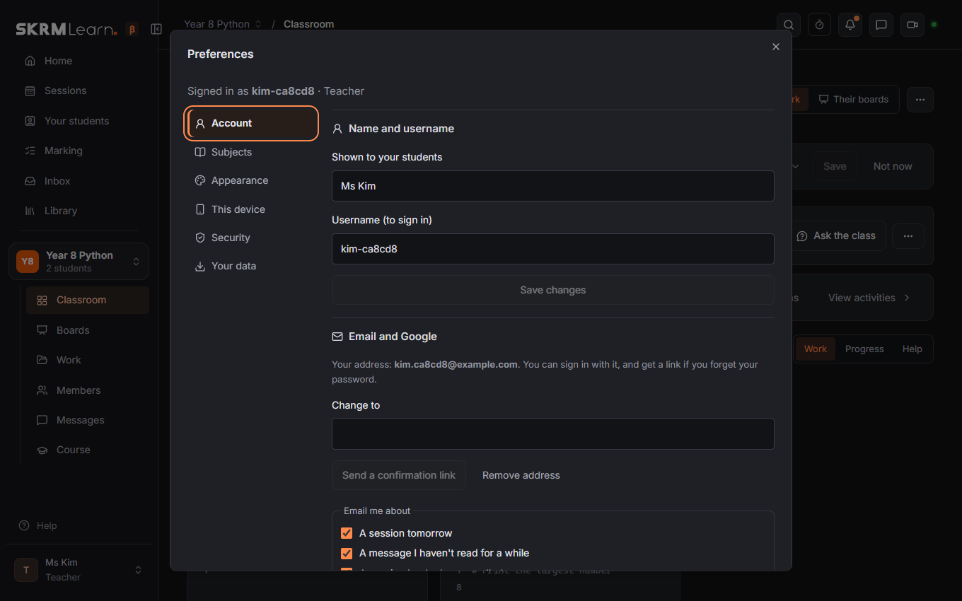Close the Preferences dialog
Viewport: 962px width, 601px height.
776,47
